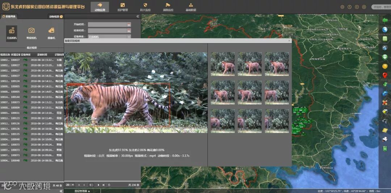This screenshot has width=391, height=193.
Task: Select the wireless camera (无线相机) device icon
Action: (12, 32)
